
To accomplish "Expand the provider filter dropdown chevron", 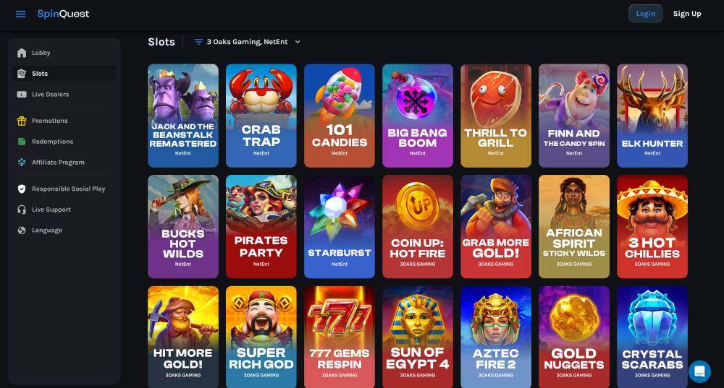I will (298, 42).
